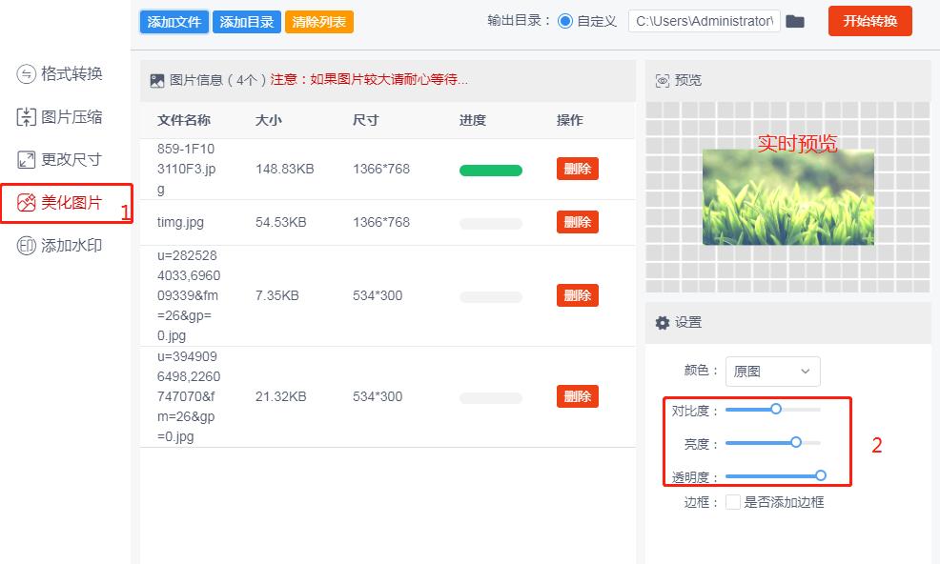Delete timg.jpg using its 删除 button

click(x=576, y=221)
